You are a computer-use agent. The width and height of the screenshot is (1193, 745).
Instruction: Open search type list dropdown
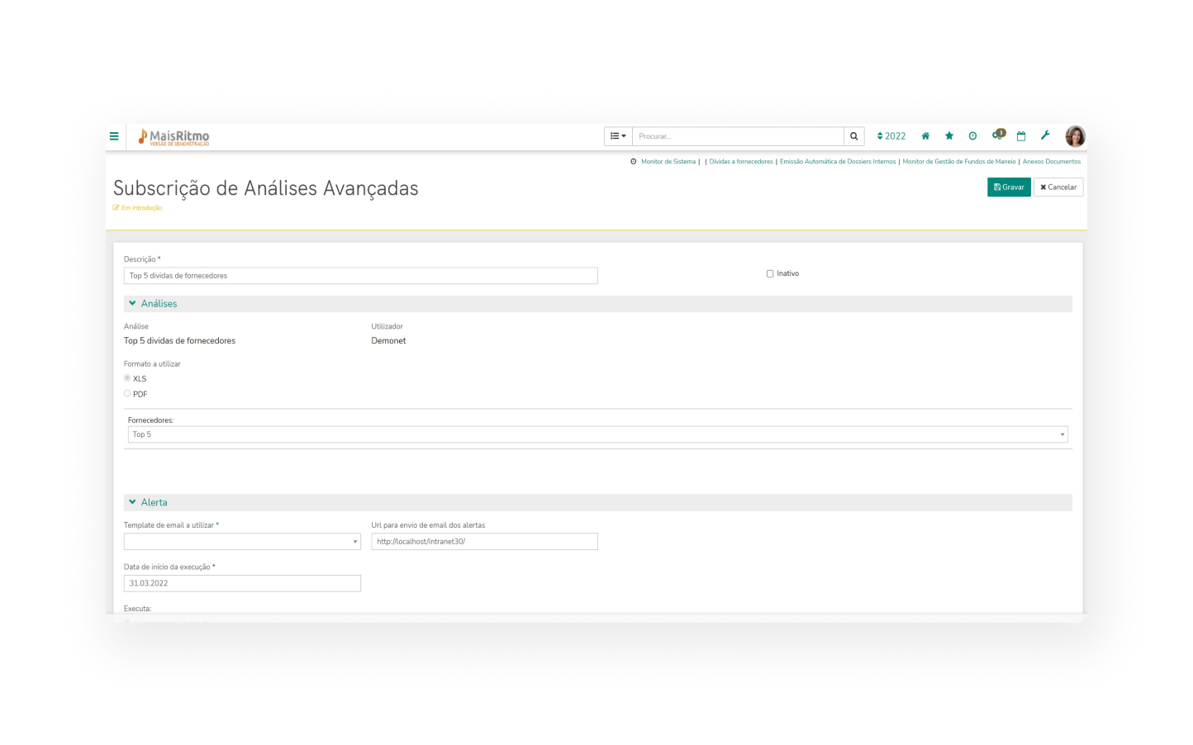[618, 136]
